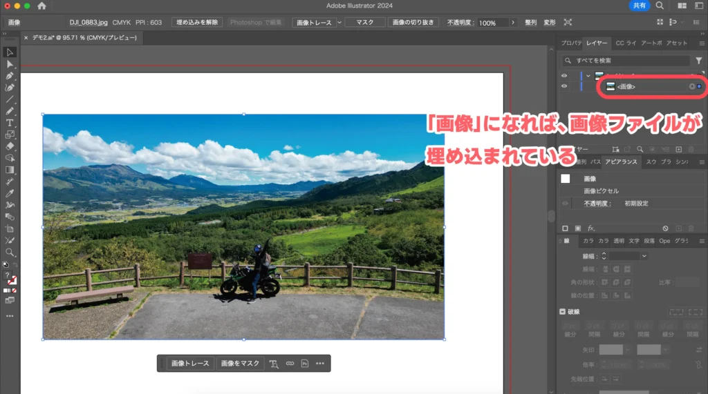This screenshot has height=394, width=708.
Task: Select the Line Segment tool
Action: click(x=10, y=99)
